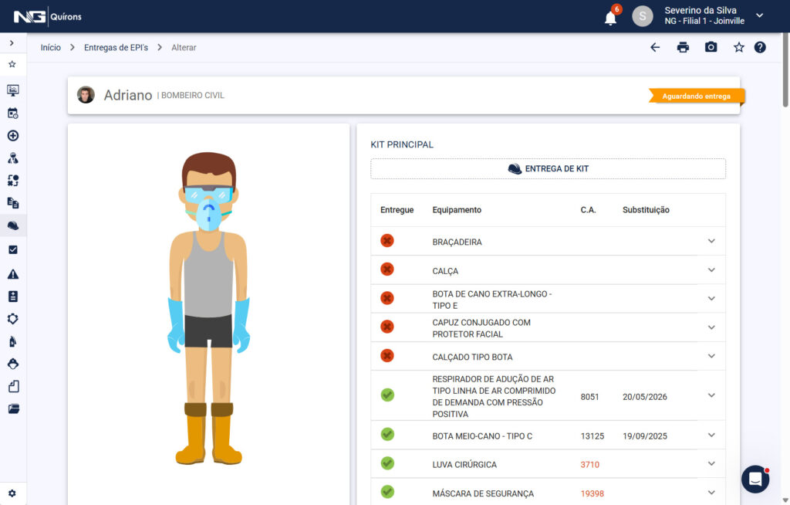
Task: Click the page vertical scrollbar
Action: click(785, 70)
